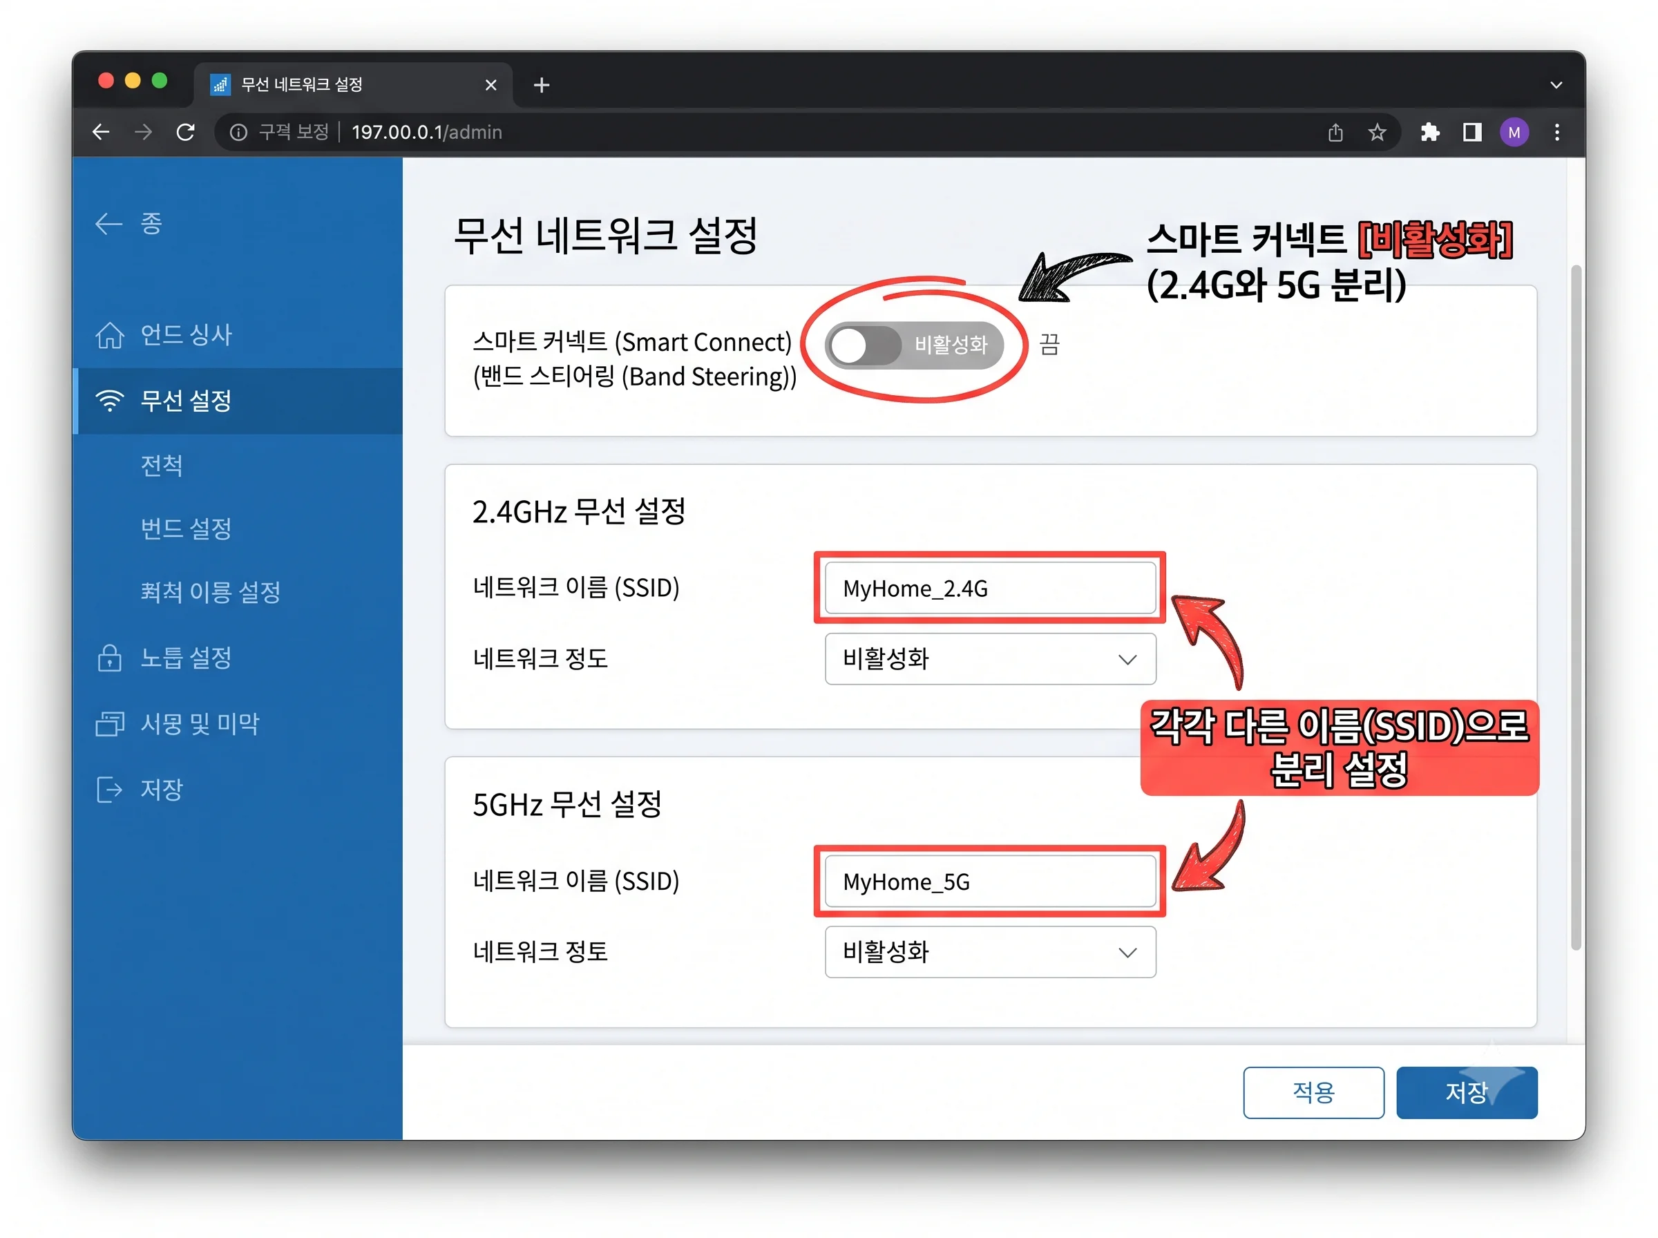Click the address bar URL 197.00.0.1/admin
The width and height of the screenshot is (1658, 1238).
click(x=426, y=133)
